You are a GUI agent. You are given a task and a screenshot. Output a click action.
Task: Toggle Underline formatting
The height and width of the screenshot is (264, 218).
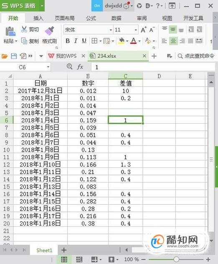click(x=84, y=41)
